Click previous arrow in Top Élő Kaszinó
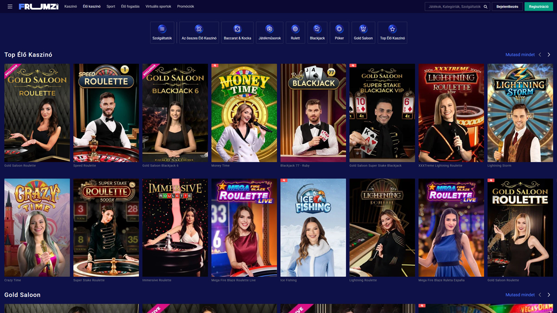Screen dimensions: 557x313 [540, 55]
